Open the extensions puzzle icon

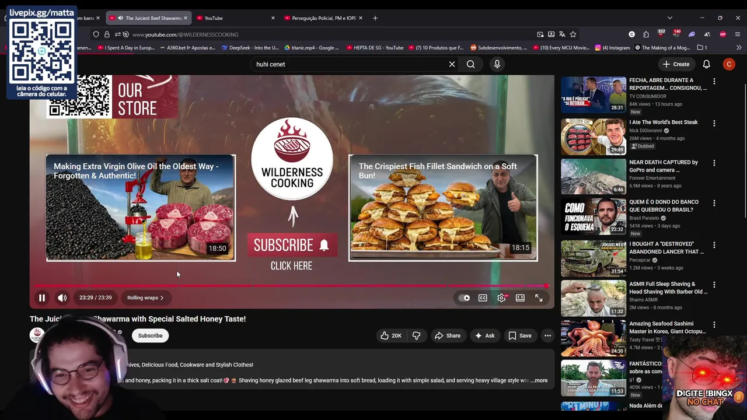pos(646,34)
